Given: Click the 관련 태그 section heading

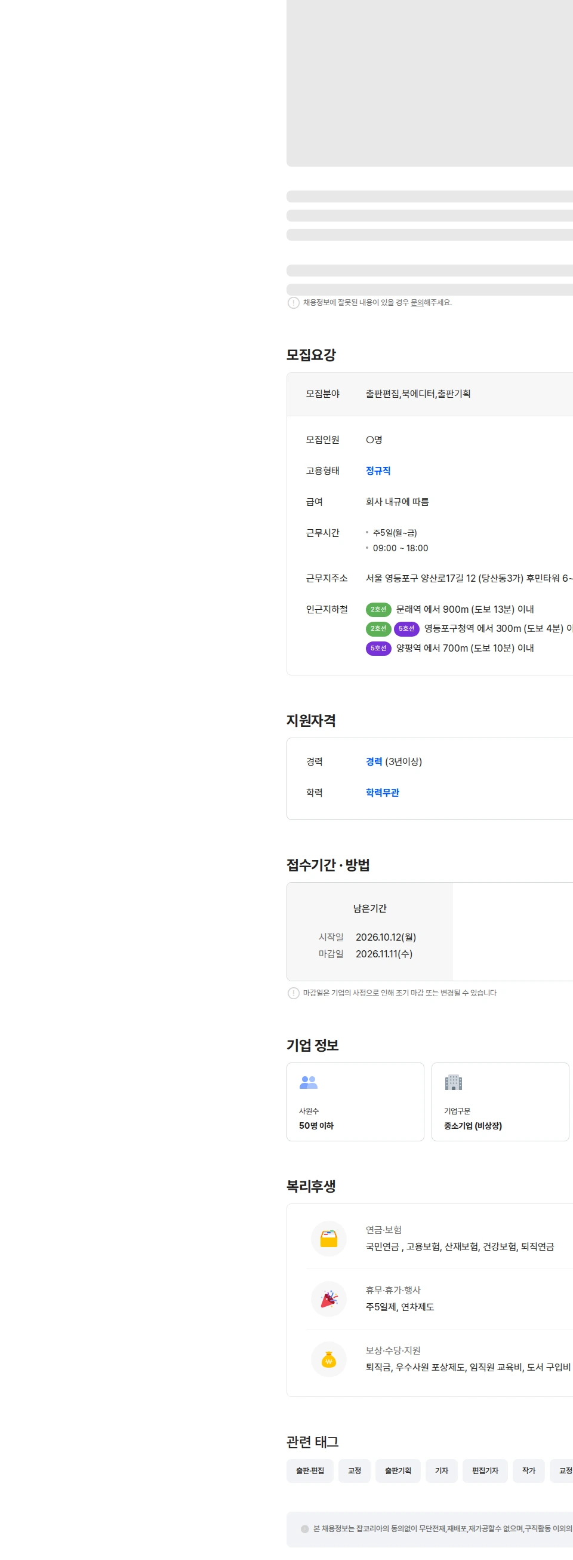Looking at the screenshot, I should pyautogui.click(x=313, y=1442).
